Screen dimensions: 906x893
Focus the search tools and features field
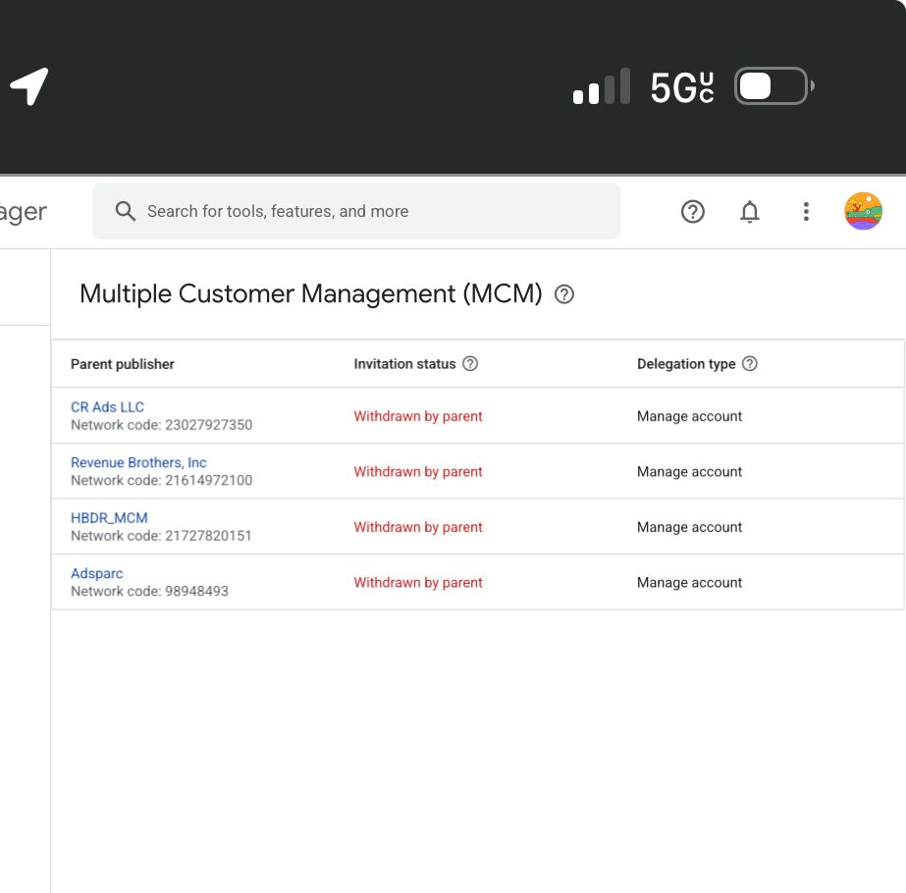coord(373,211)
